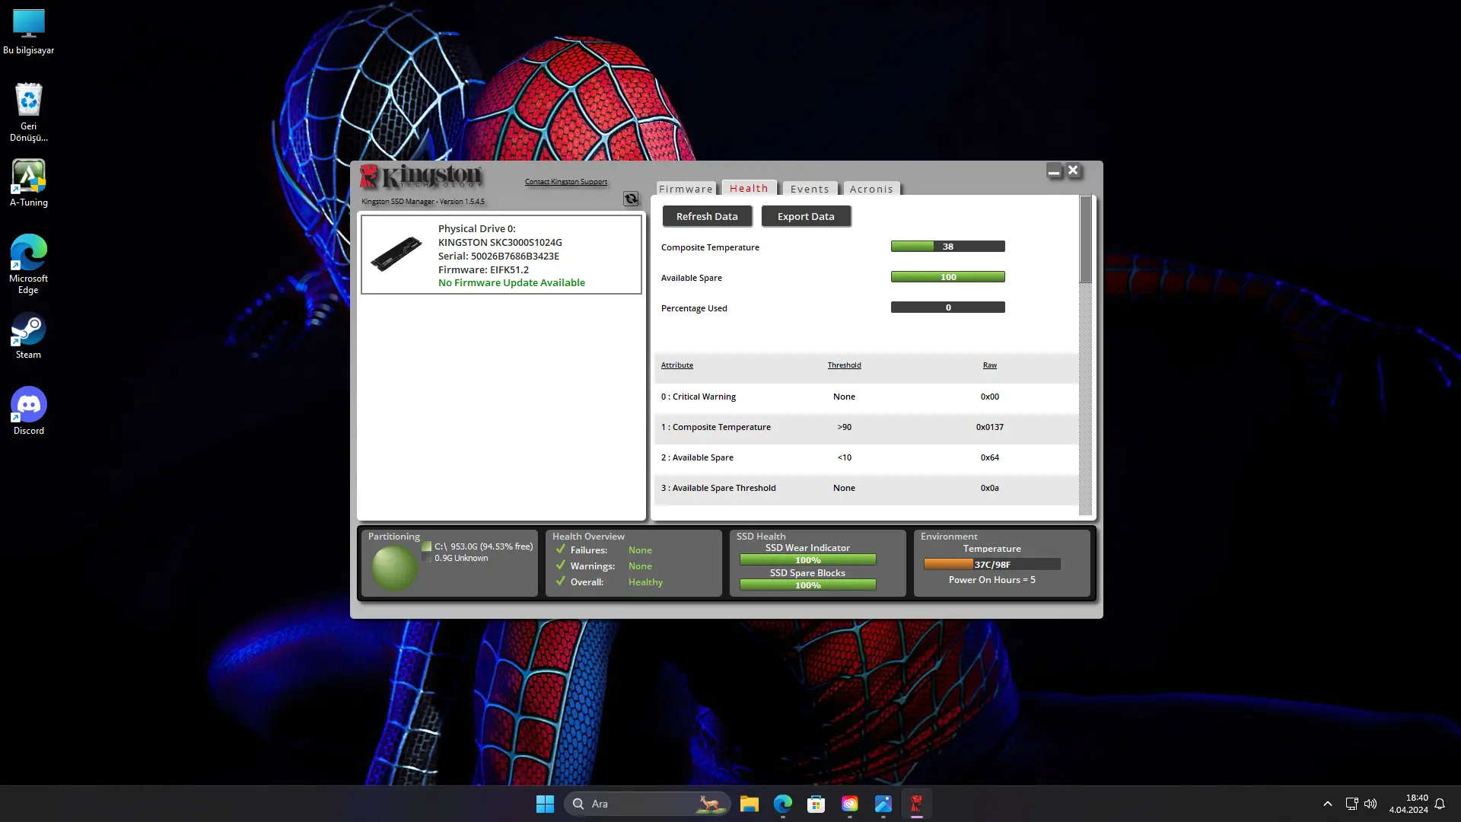This screenshot has width=1461, height=822.
Task: Select the '1 : Composite Temperature' row
Action: pos(865,427)
